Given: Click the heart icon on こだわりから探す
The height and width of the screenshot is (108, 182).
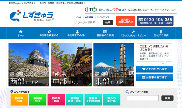Looking at the screenshot, I should (144, 69).
